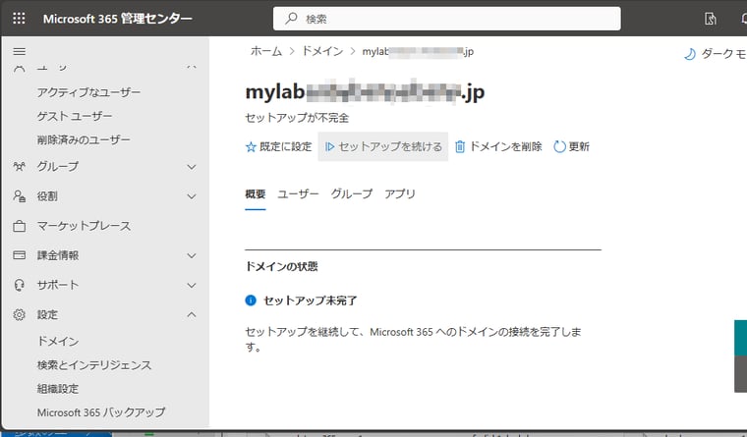This screenshot has width=747, height=437.
Task: Focus the 検索 search field
Action: pos(447,19)
